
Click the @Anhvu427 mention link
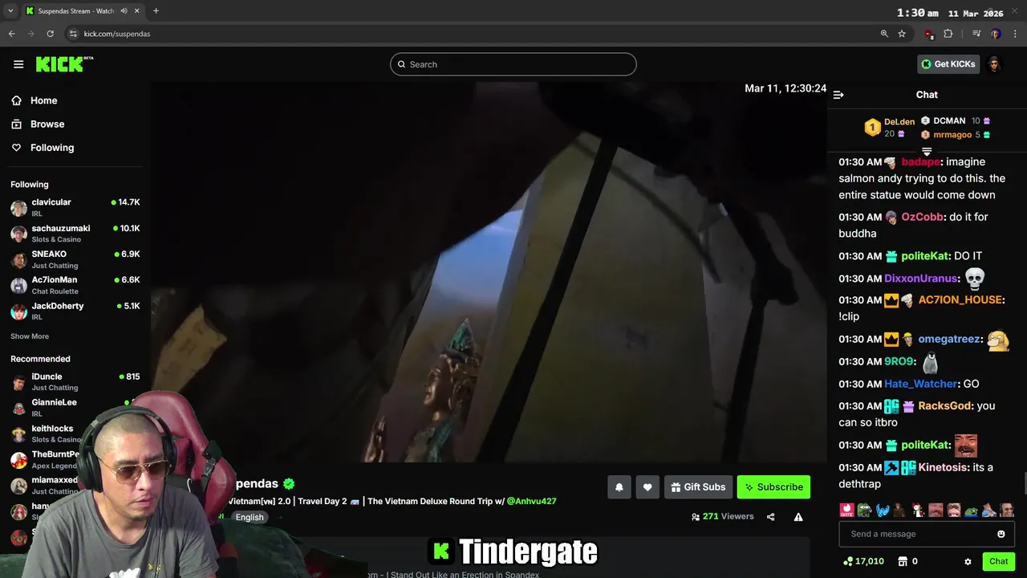(531, 501)
